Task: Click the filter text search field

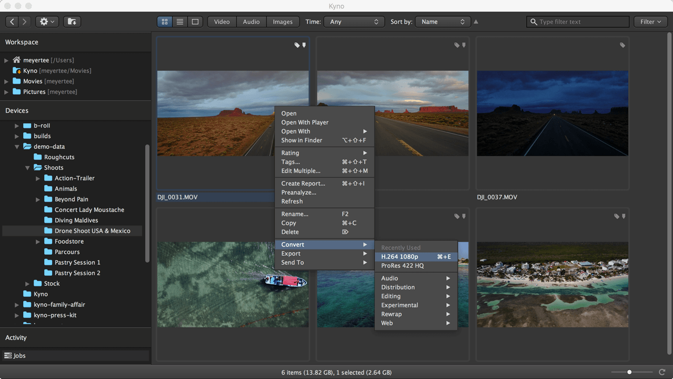Action: 578,22
